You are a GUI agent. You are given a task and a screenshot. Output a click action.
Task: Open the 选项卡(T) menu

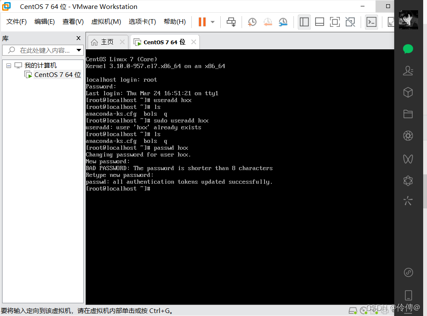[142, 22]
